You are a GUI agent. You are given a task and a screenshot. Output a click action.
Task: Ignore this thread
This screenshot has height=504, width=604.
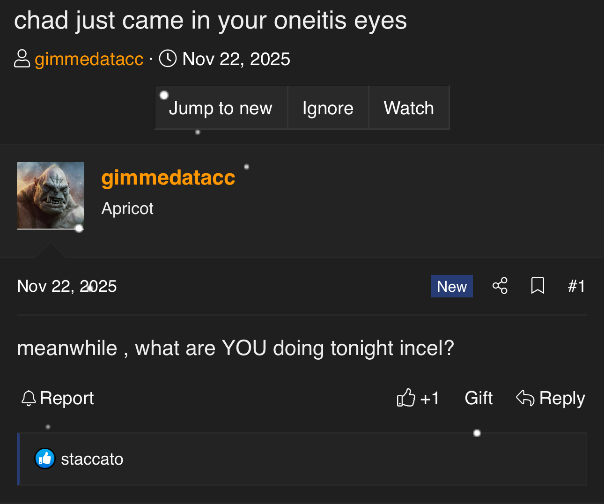[328, 108]
